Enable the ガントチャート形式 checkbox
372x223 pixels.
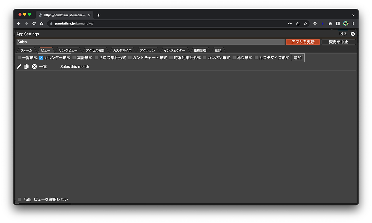(130, 58)
